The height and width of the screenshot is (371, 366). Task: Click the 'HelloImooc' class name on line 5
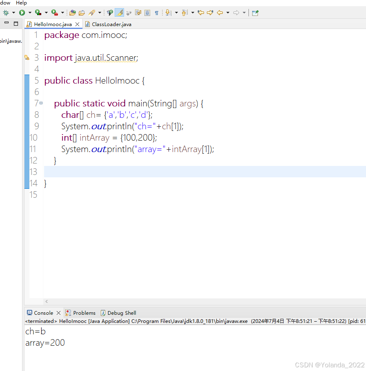[117, 81]
